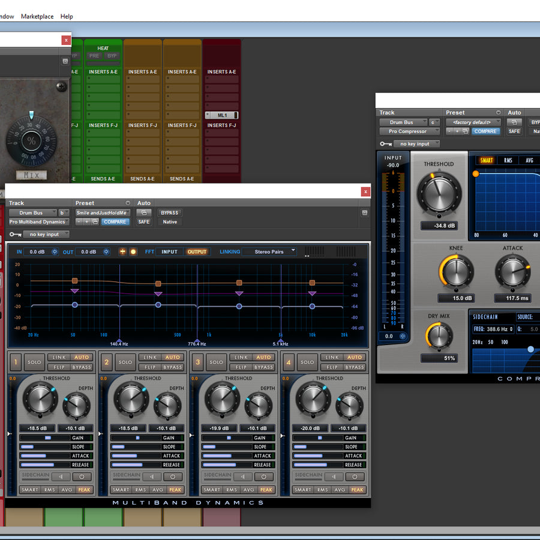Enable LINK on band 1
The image size is (540, 540).
(x=58, y=358)
